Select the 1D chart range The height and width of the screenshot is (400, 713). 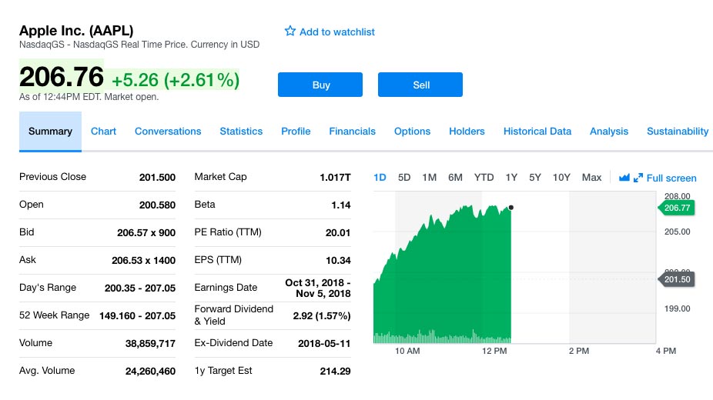[380, 178]
